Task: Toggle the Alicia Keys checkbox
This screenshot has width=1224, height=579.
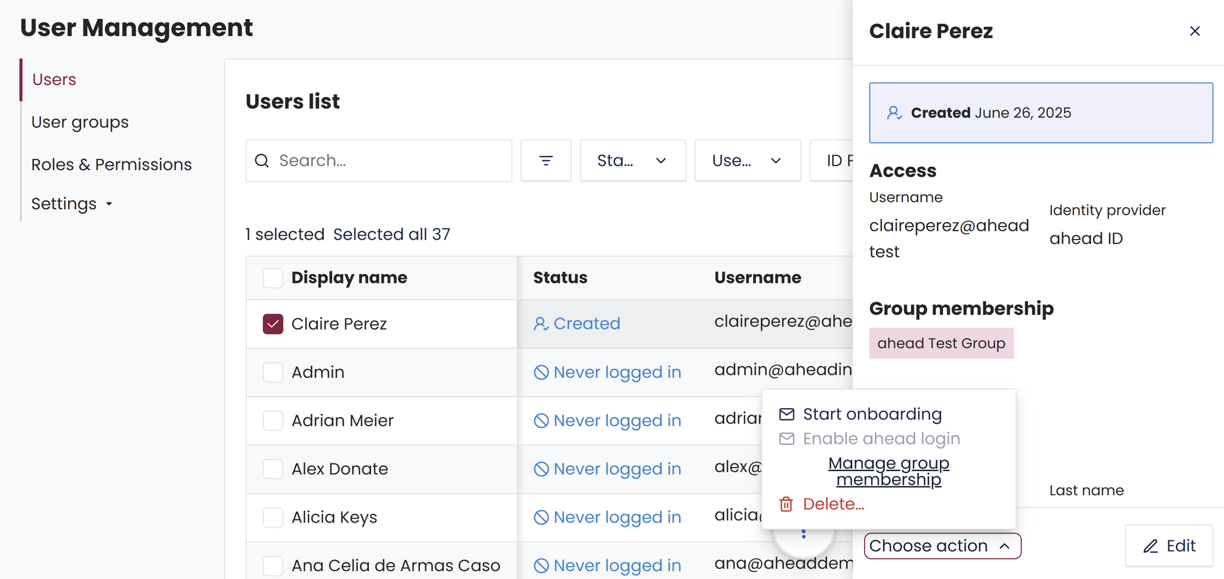Action: (273, 517)
